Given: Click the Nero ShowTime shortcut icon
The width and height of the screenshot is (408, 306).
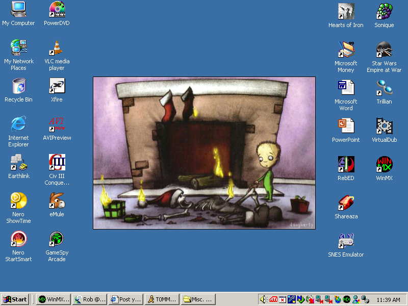Looking at the screenshot, I should pos(18,200).
